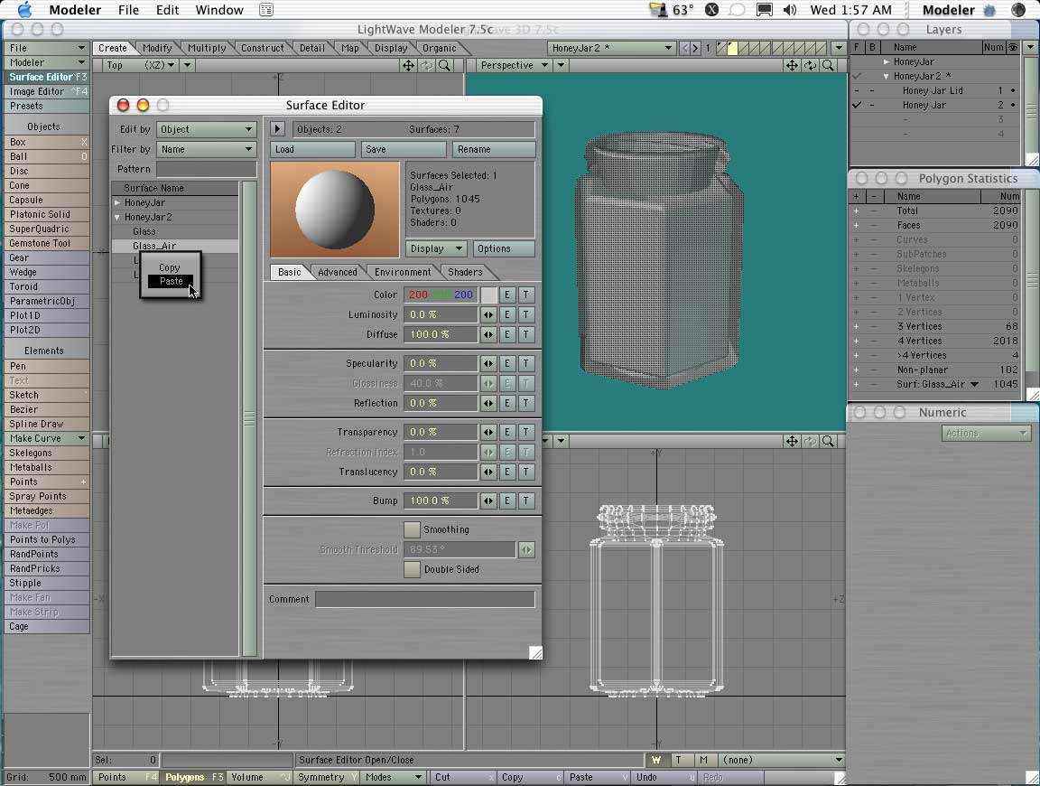Open the Modeler dropdown in the sidebar
The height and width of the screenshot is (786, 1040).
(x=46, y=62)
